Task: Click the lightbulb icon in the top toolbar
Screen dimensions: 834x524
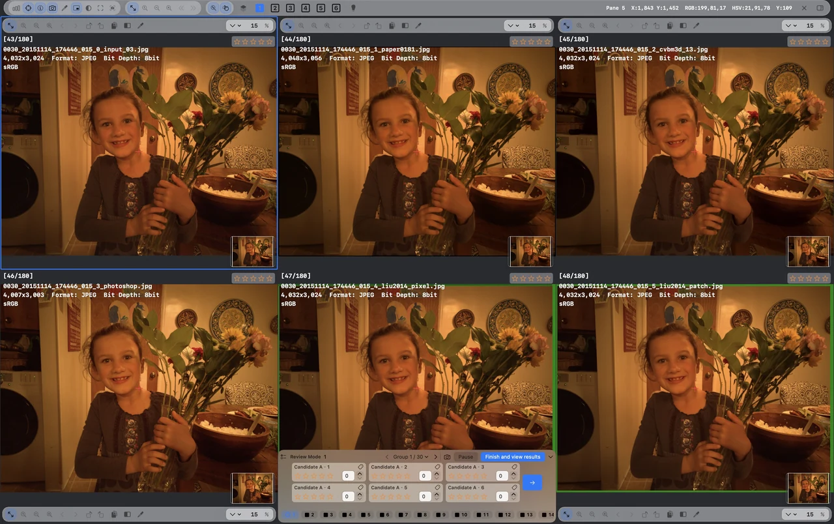Action: click(x=354, y=8)
